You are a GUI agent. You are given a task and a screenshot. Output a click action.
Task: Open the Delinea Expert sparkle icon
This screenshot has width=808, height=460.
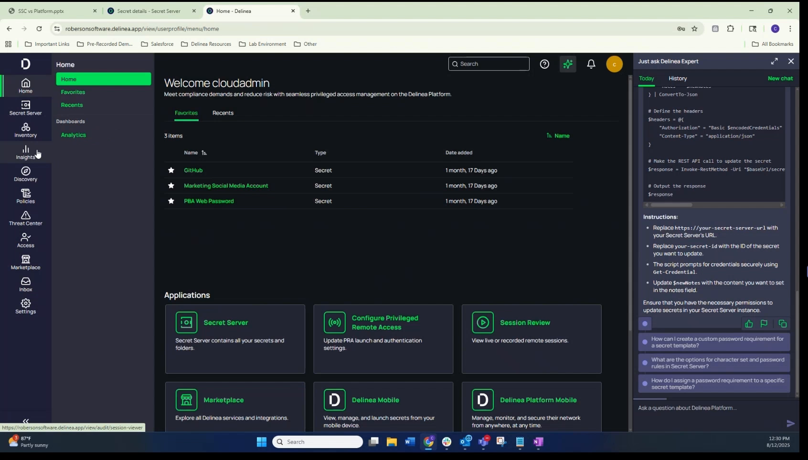pyautogui.click(x=567, y=64)
